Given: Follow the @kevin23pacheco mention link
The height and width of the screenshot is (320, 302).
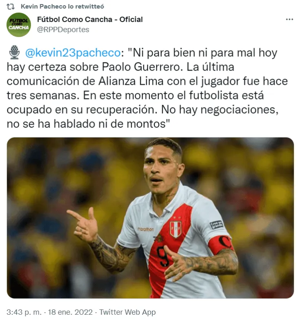Looking at the screenshot, I should (x=73, y=53).
